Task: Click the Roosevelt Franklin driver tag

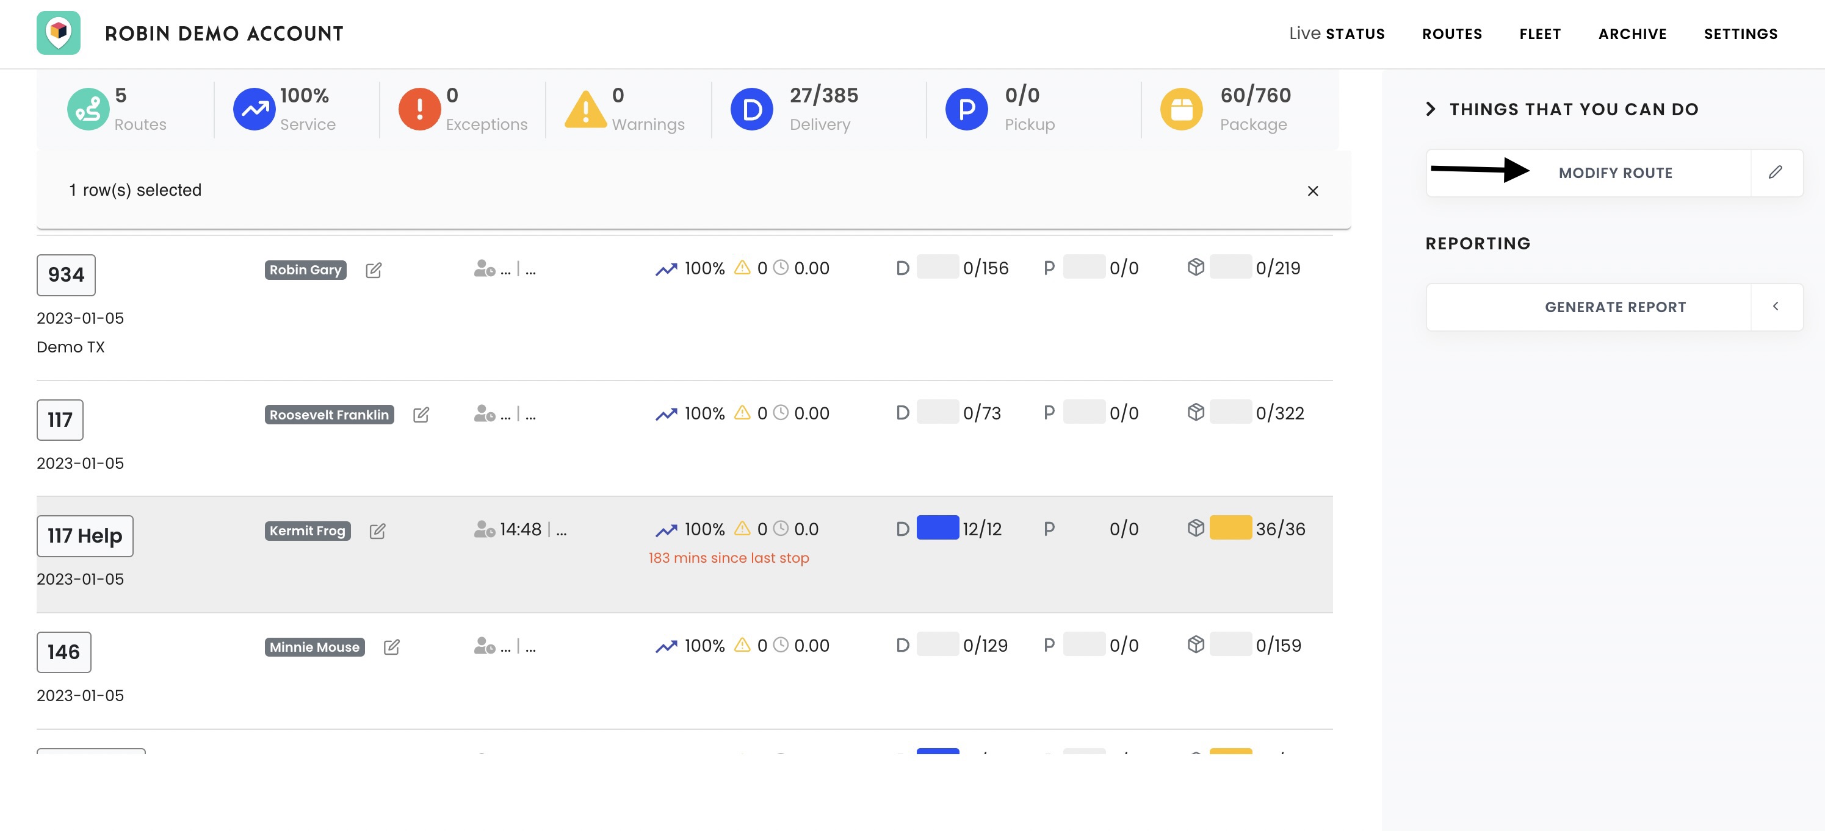Action: coord(330,415)
